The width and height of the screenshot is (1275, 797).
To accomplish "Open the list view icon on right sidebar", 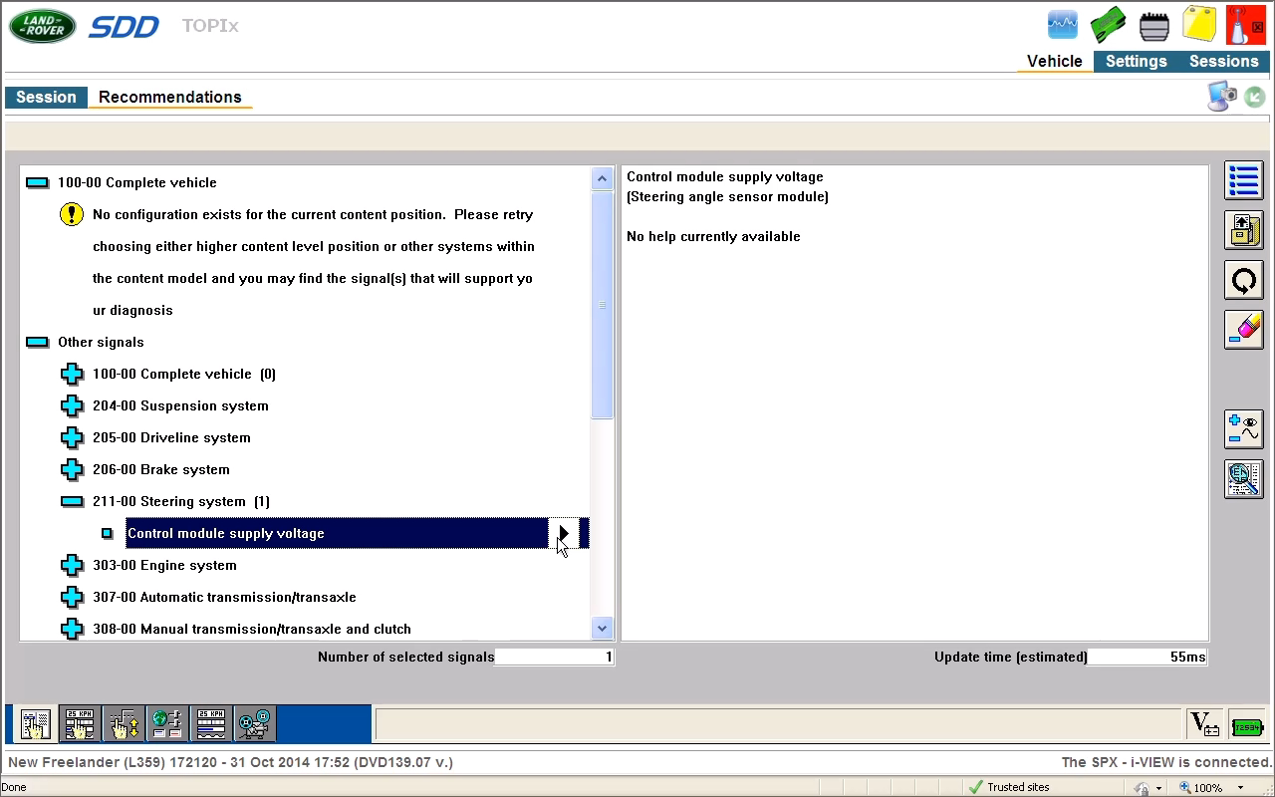I will [x=1243, y=180].
